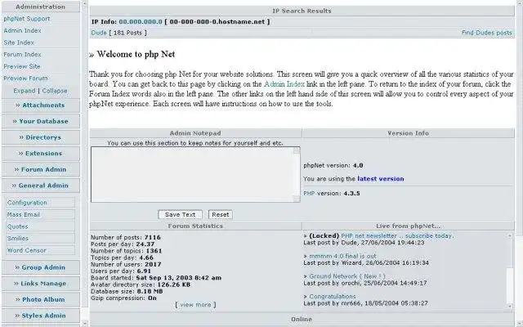This screenshot has height=327, width=523.
Task: Expand all sidebar sections
Action: 25,91
